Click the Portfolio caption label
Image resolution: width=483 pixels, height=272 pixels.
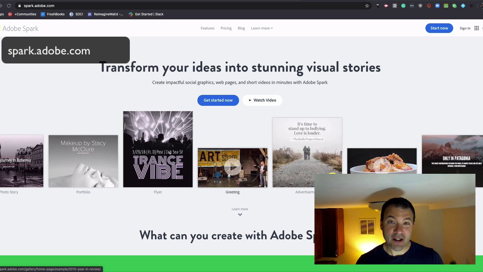(83, 192)
